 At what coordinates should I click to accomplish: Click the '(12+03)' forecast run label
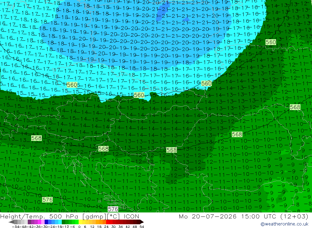[x=295, y=216]
